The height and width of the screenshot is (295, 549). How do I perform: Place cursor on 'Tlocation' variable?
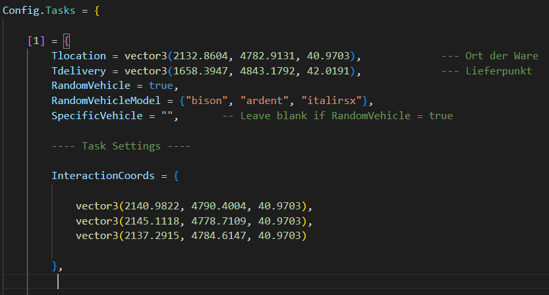[79, 56]
